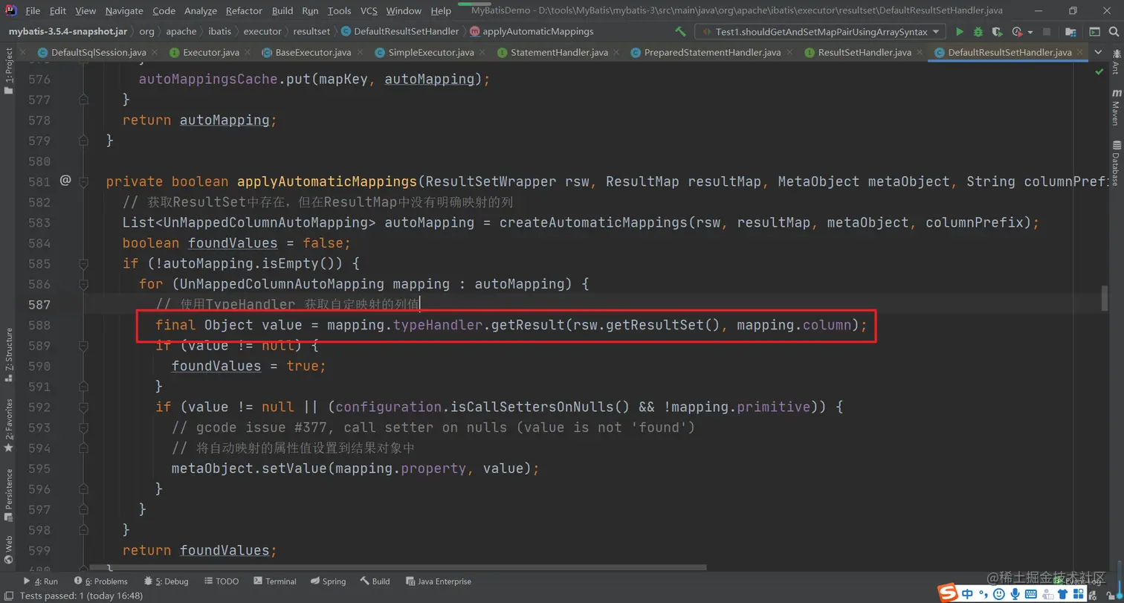Screen dimensions: 1124x603
Task: Run Test1 with the green play icon
Action: point(960,32)
